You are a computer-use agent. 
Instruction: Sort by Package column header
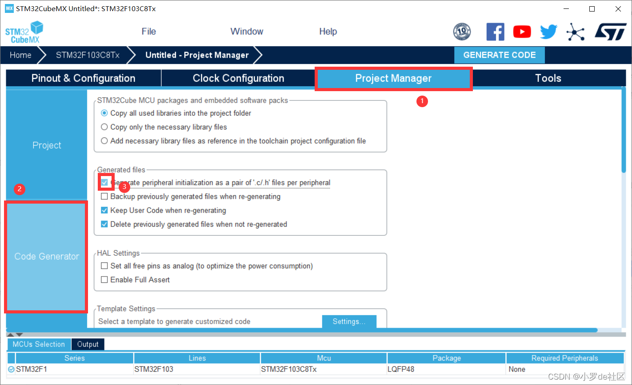[x=447, y=358]
